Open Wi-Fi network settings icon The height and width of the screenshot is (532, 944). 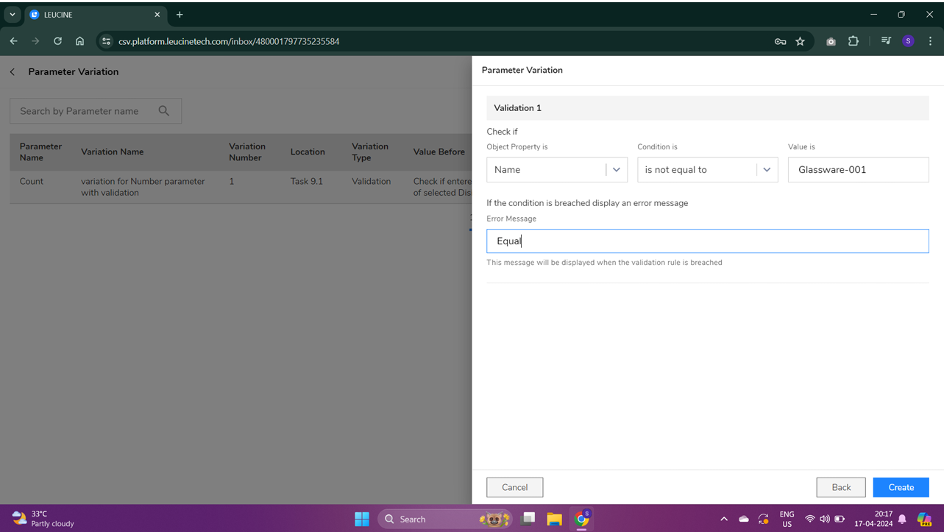click(x=810, y=519)
